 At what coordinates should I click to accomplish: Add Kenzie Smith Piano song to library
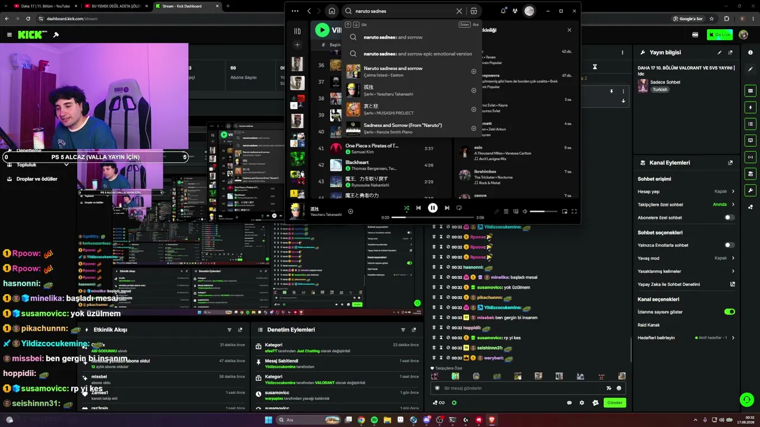(x=474, y=129)
